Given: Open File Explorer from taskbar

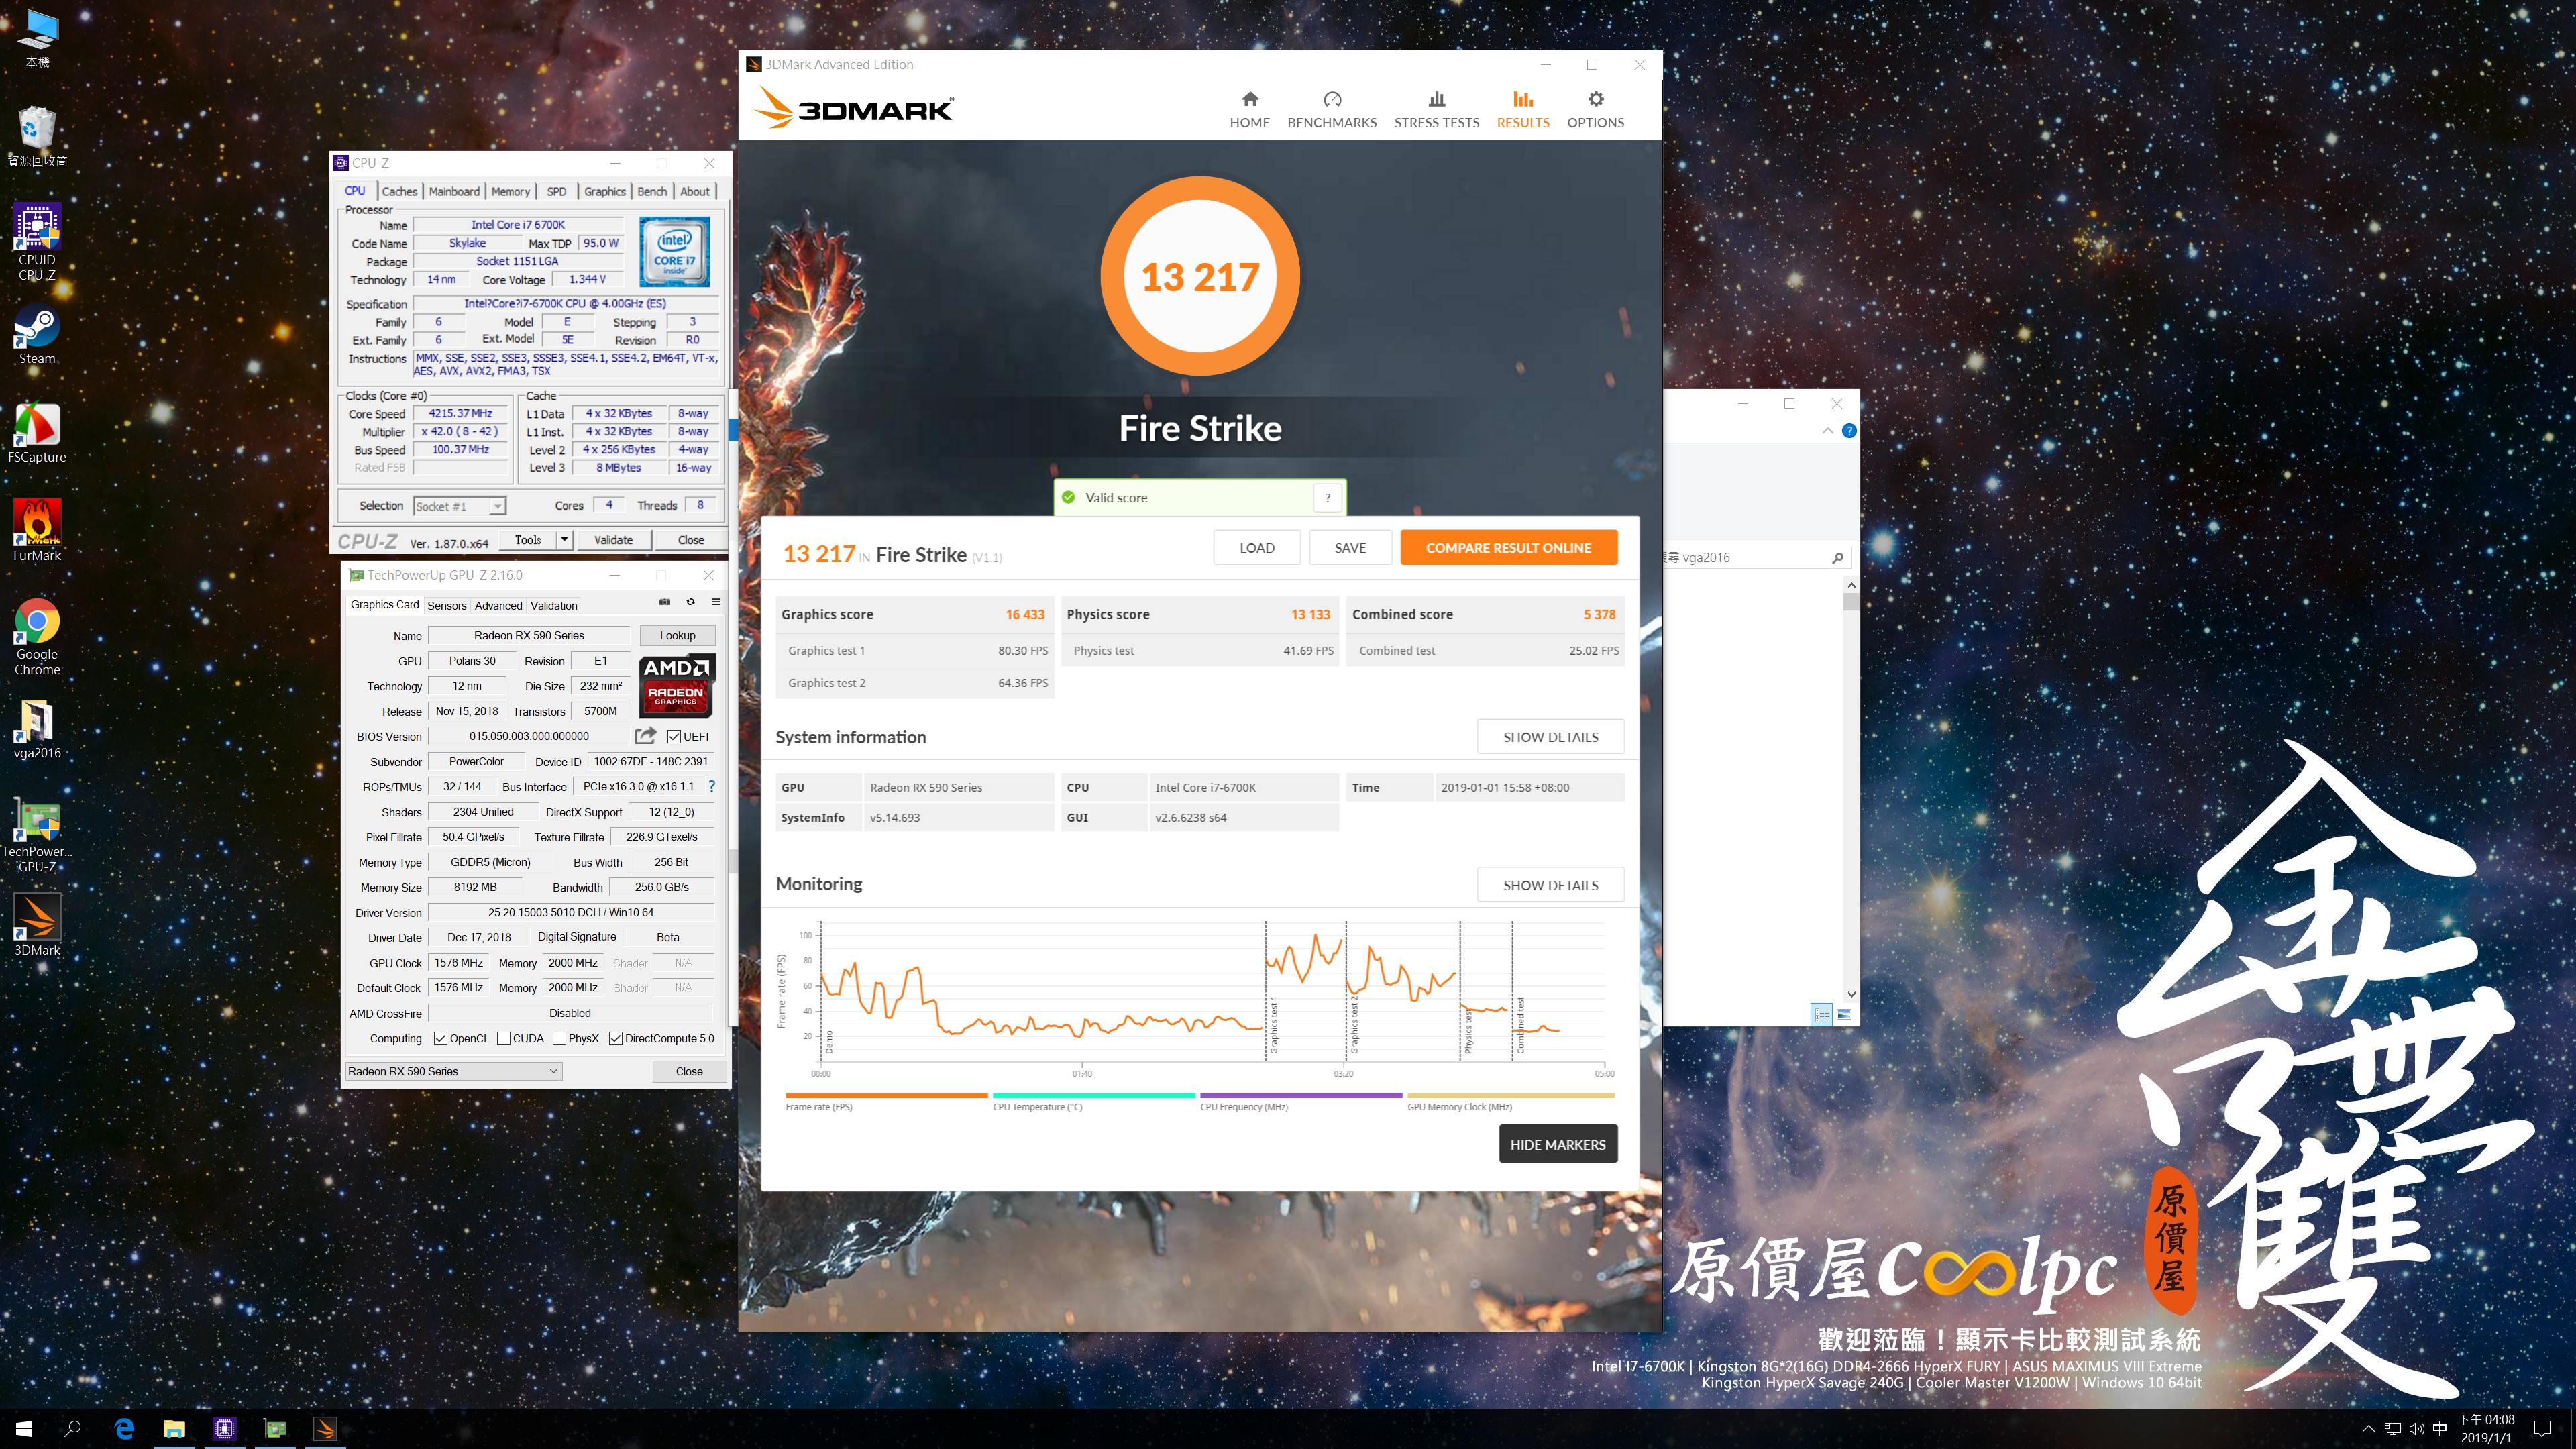Looking at the screenshot, I should [174, 1429].
